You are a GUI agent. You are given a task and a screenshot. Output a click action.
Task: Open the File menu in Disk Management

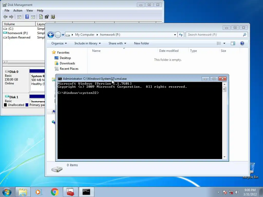[7, 10]
